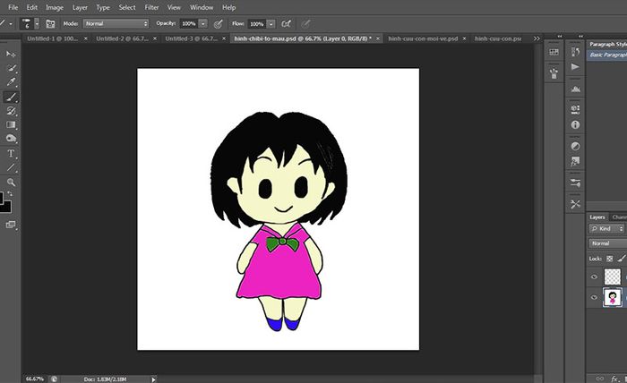
Task: Click the black background color swatch
Action: [5, 208]
